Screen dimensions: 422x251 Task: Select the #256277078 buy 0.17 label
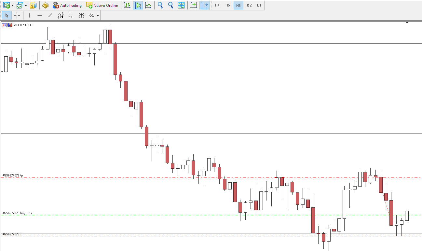[17, 213]
